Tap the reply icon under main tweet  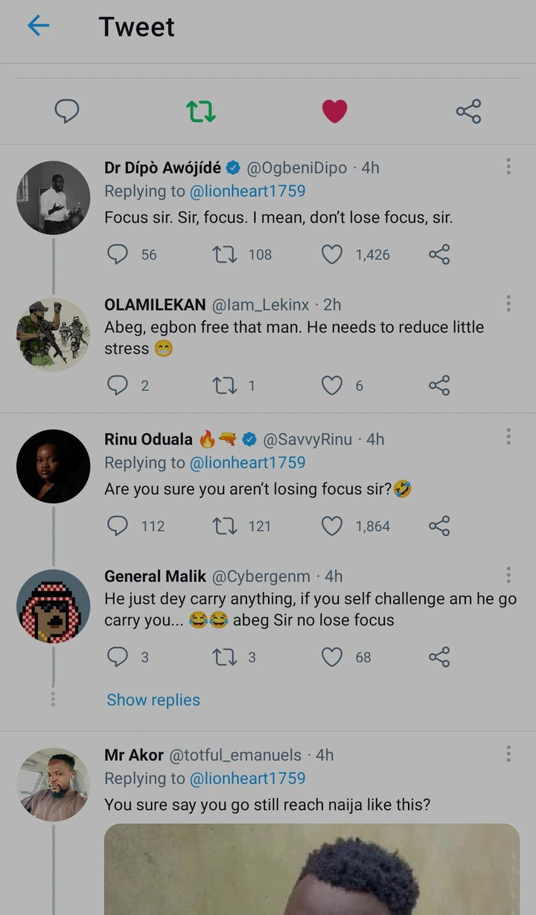click(67, 112)
